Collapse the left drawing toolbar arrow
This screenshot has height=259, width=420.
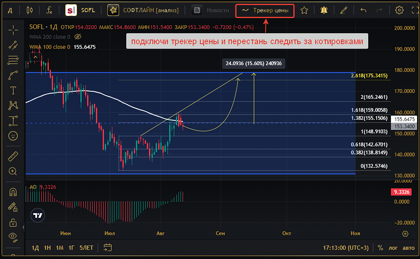pyautogui.click(x=23, y=227)
